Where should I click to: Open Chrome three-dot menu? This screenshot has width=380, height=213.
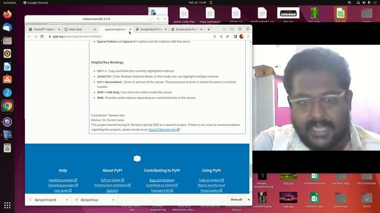click(248, 37)
